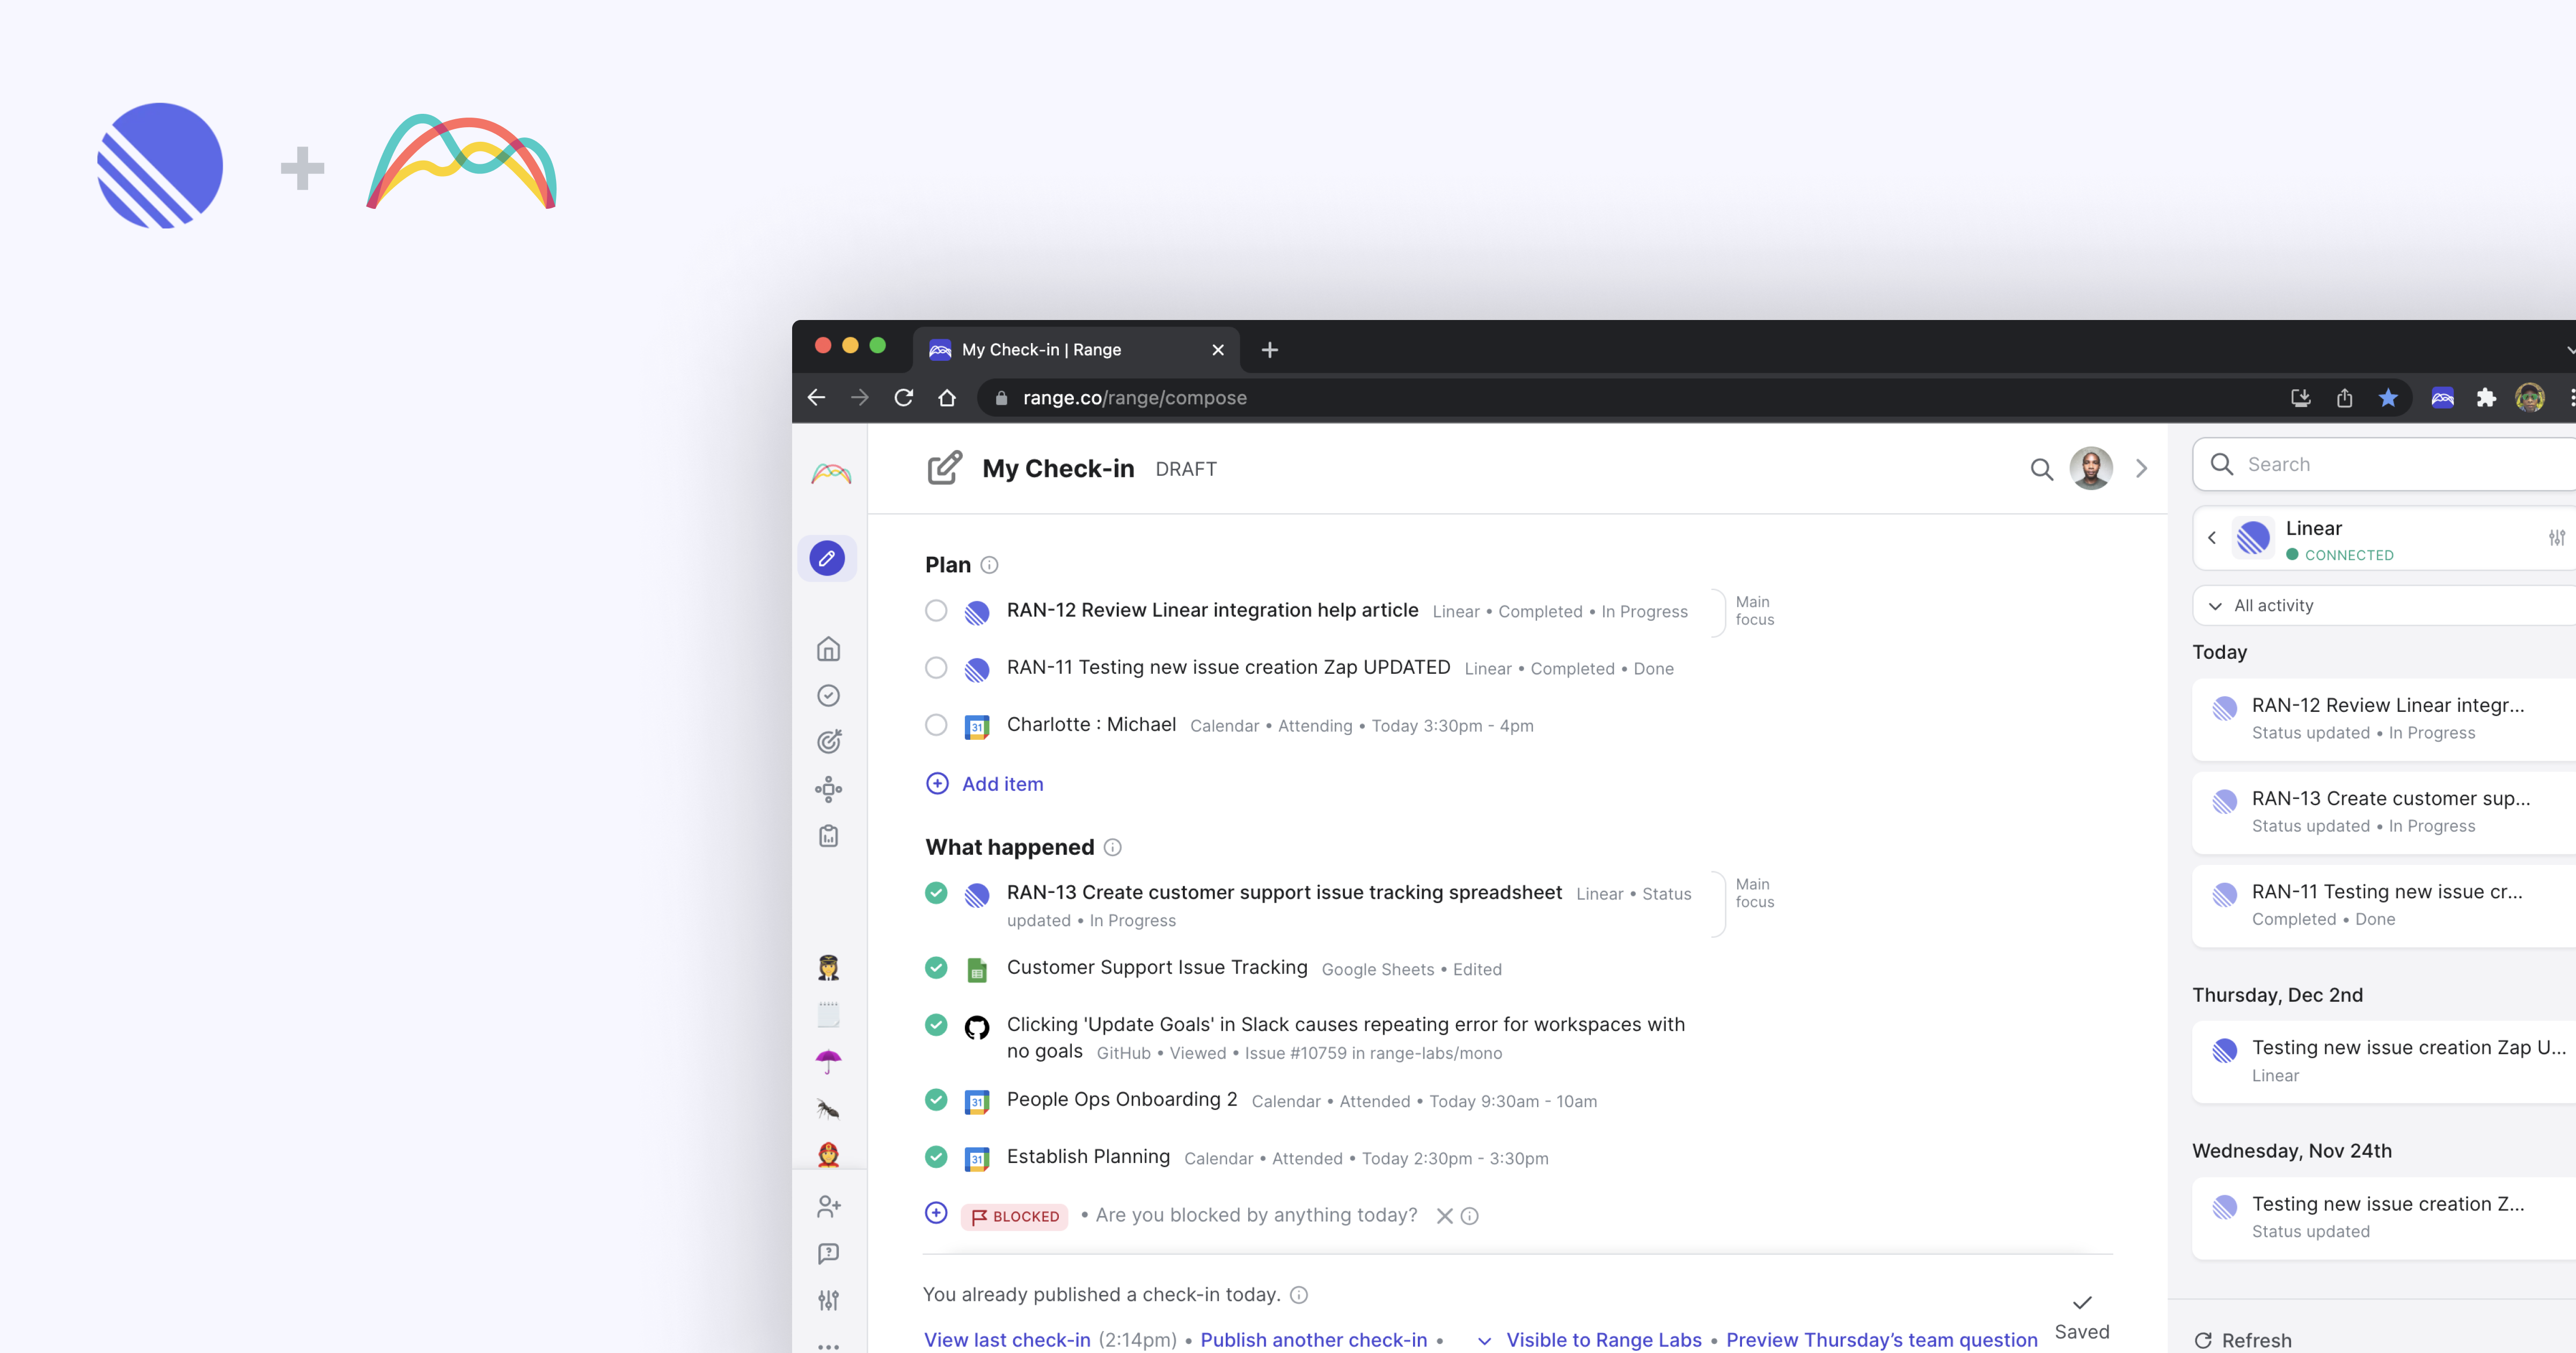This screenshot has width=2576, height=1353.
Task: Check off RAN-11 Testing new issue creation item
Action: click(x=936, y=667)
